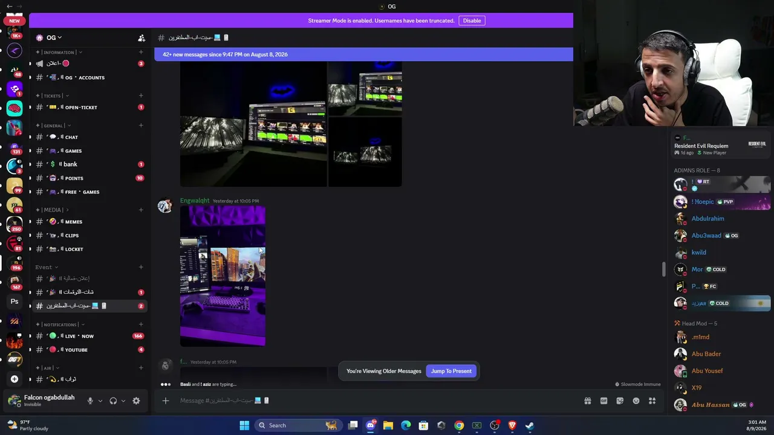Open the OG7 server icon
This screenshot has width=774, height=435.
[x=15, y=359]
